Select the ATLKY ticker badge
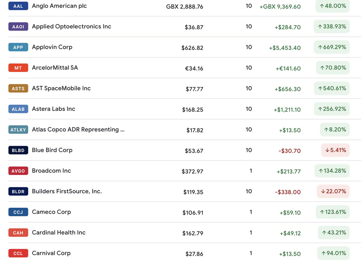 (18, 130)
